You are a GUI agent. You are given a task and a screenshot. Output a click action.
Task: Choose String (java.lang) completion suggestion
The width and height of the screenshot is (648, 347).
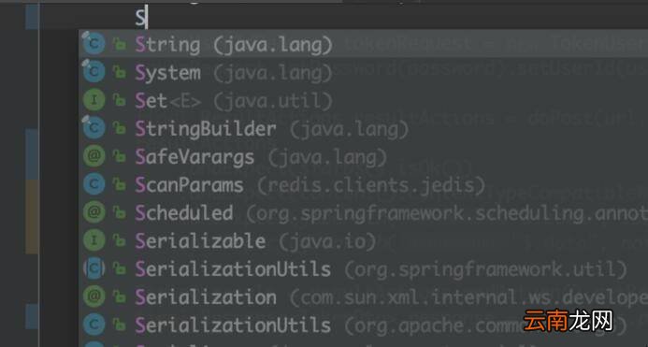coord(363,44)
